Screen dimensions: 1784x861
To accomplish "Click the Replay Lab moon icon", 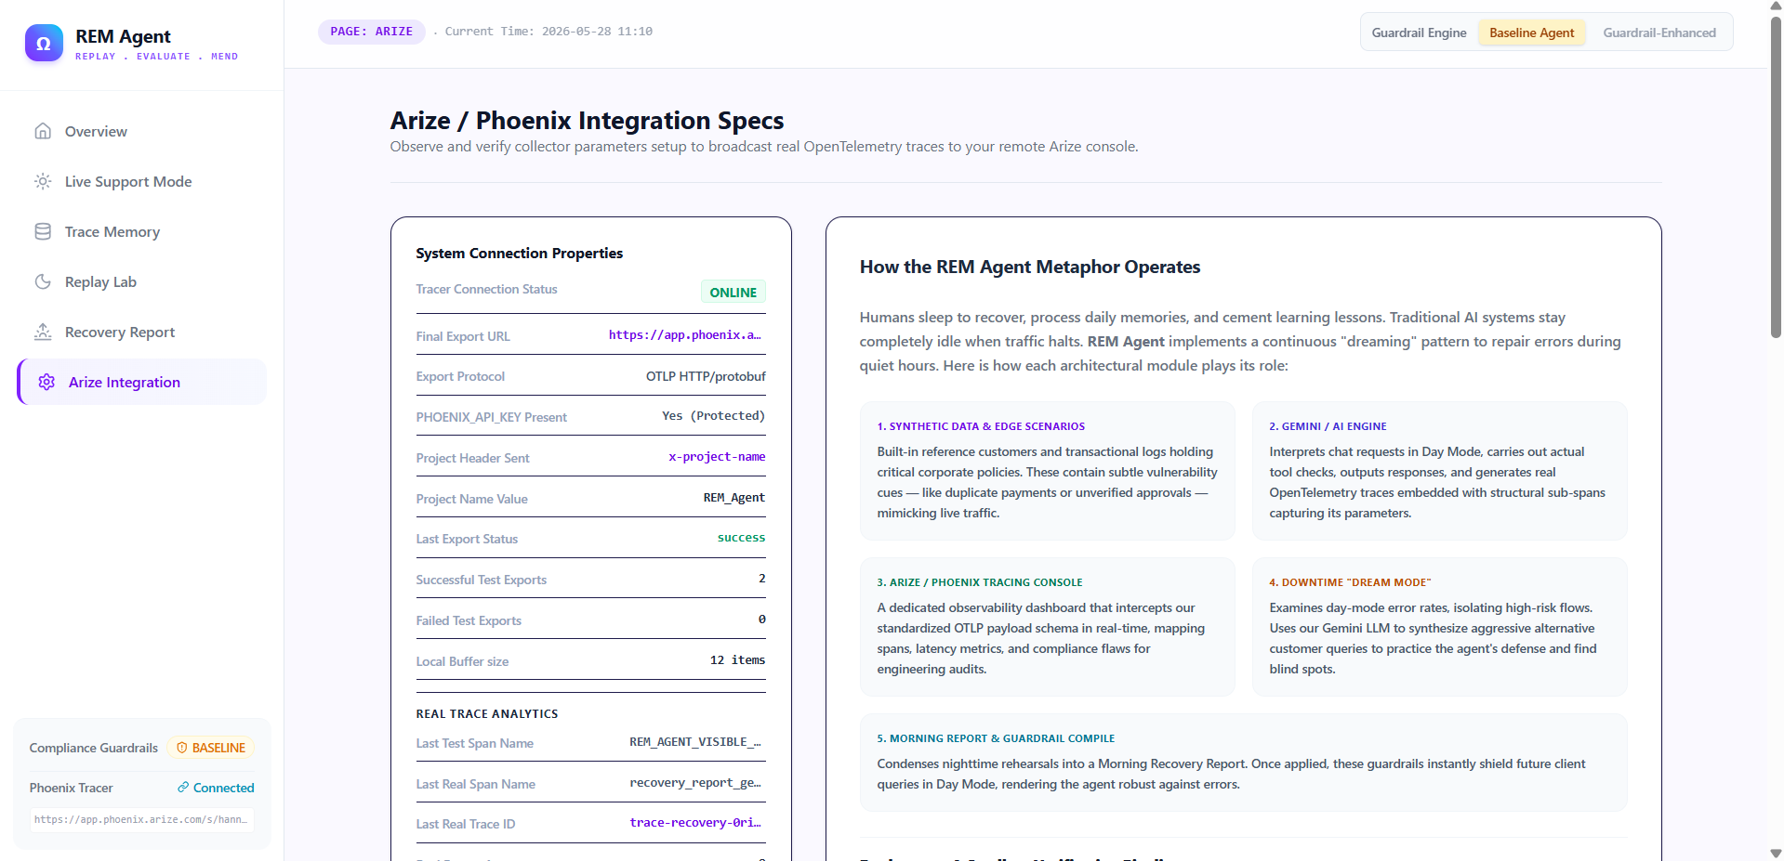I will [43, 281].
